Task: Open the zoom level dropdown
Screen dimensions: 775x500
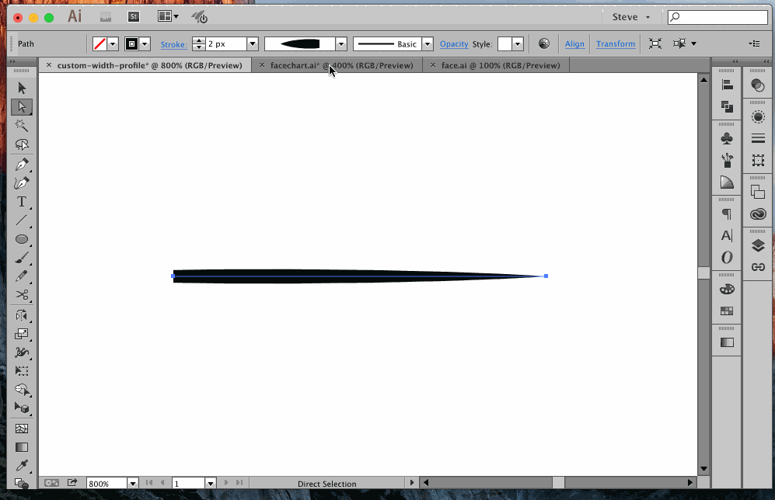Action: (x=132, y=484)
